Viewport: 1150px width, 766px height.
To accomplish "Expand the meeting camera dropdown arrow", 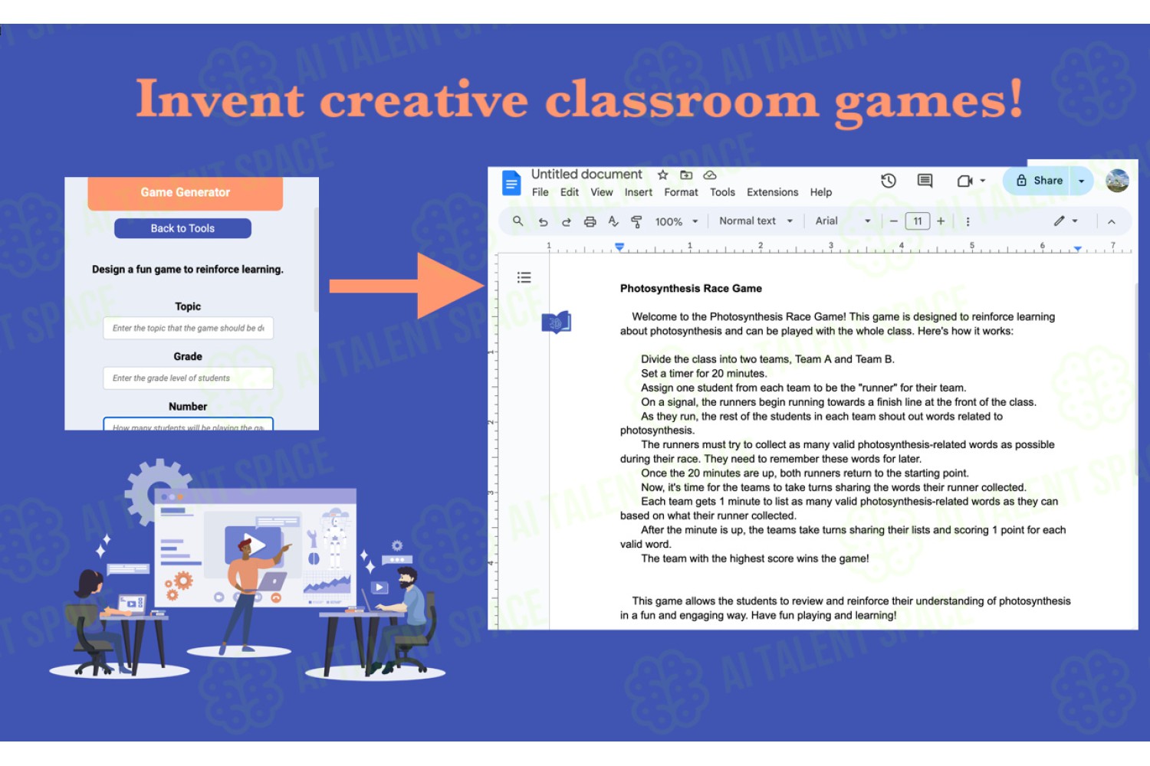I will click(x=983, y=181).
